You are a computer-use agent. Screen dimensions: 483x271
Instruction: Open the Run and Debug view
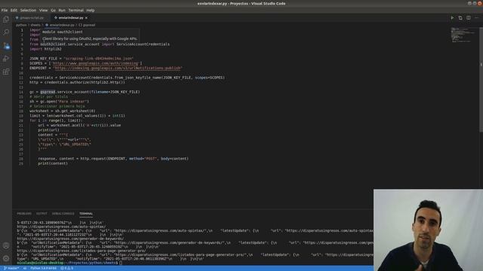point(6,59)
